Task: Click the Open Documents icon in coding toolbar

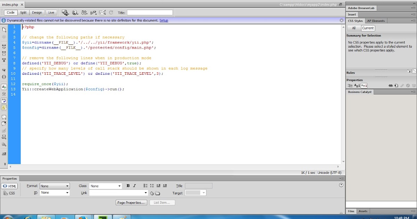Action: point(4,29)
